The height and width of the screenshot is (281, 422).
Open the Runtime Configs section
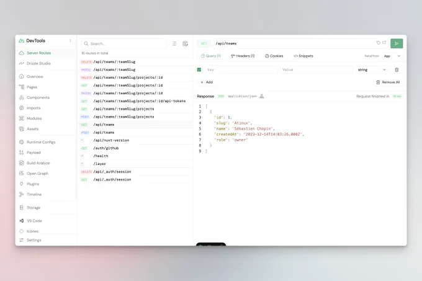[46, 142]
